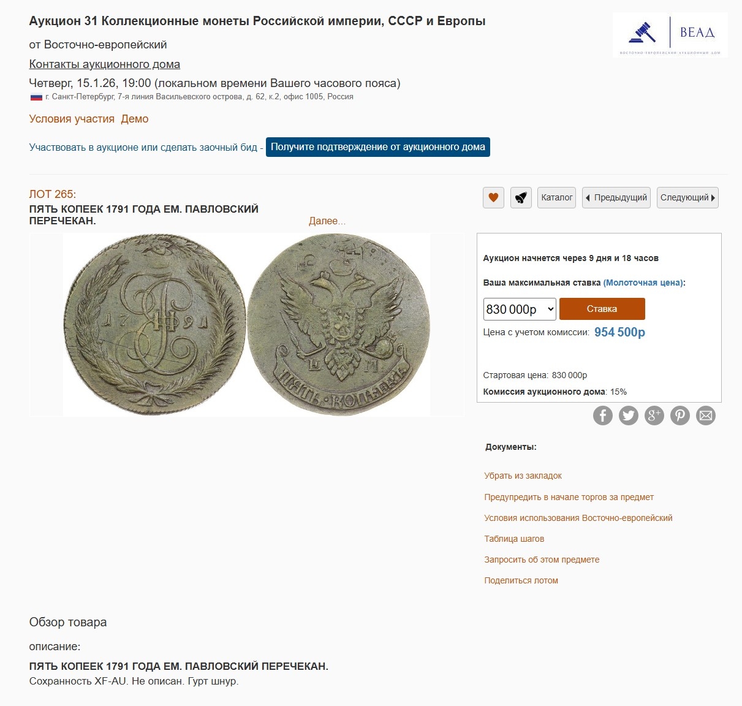
Task: Click the ВЕАД auction house logo
Action: (x=670, y=35)
